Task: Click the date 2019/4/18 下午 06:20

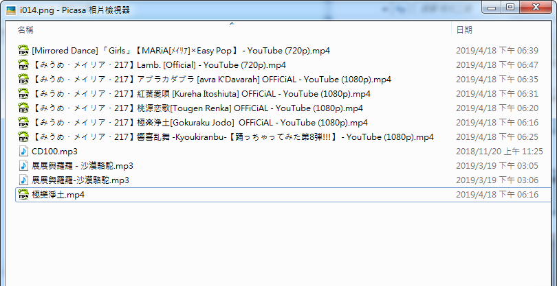Action: click(497, 108)
